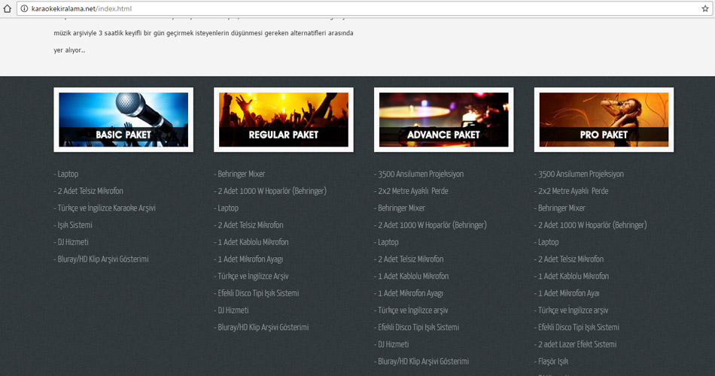The image size is (715, 376).
Task: Bookmark this page with the star icon
Action: [705, 9]
